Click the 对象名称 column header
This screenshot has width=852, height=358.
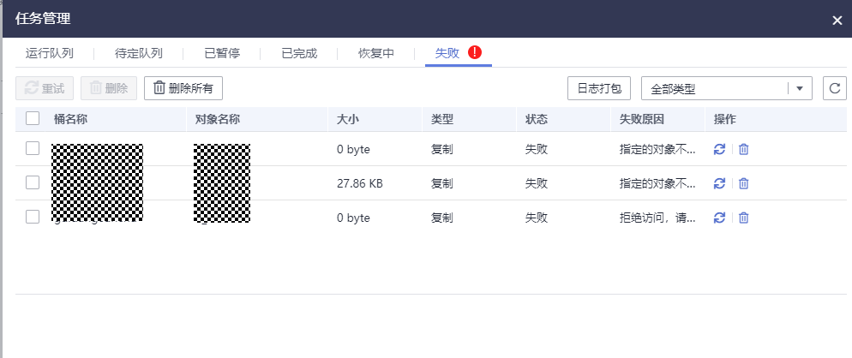point(218,120)
